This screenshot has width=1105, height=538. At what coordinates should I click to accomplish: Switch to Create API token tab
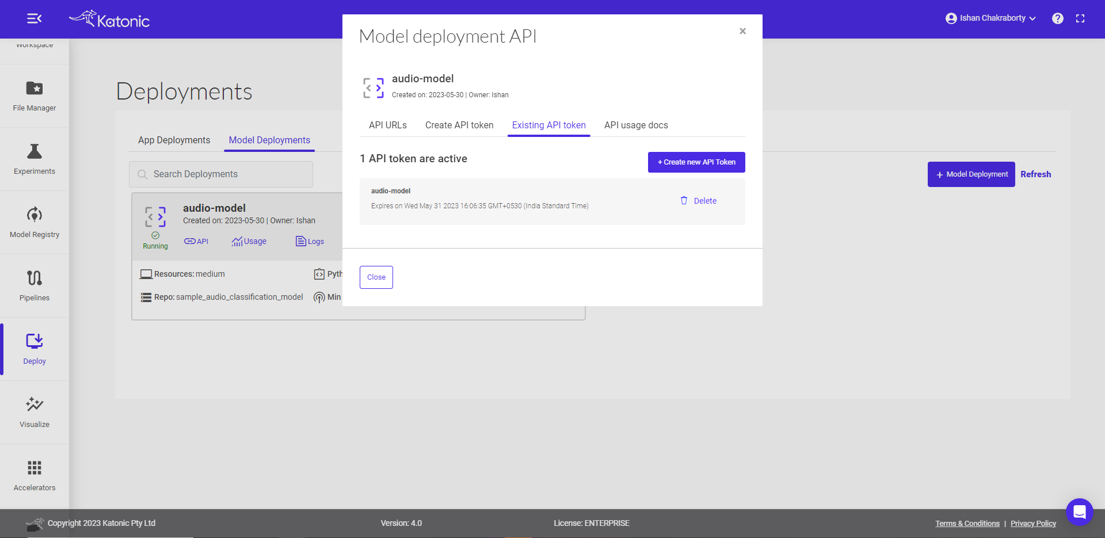click(459, 125)
